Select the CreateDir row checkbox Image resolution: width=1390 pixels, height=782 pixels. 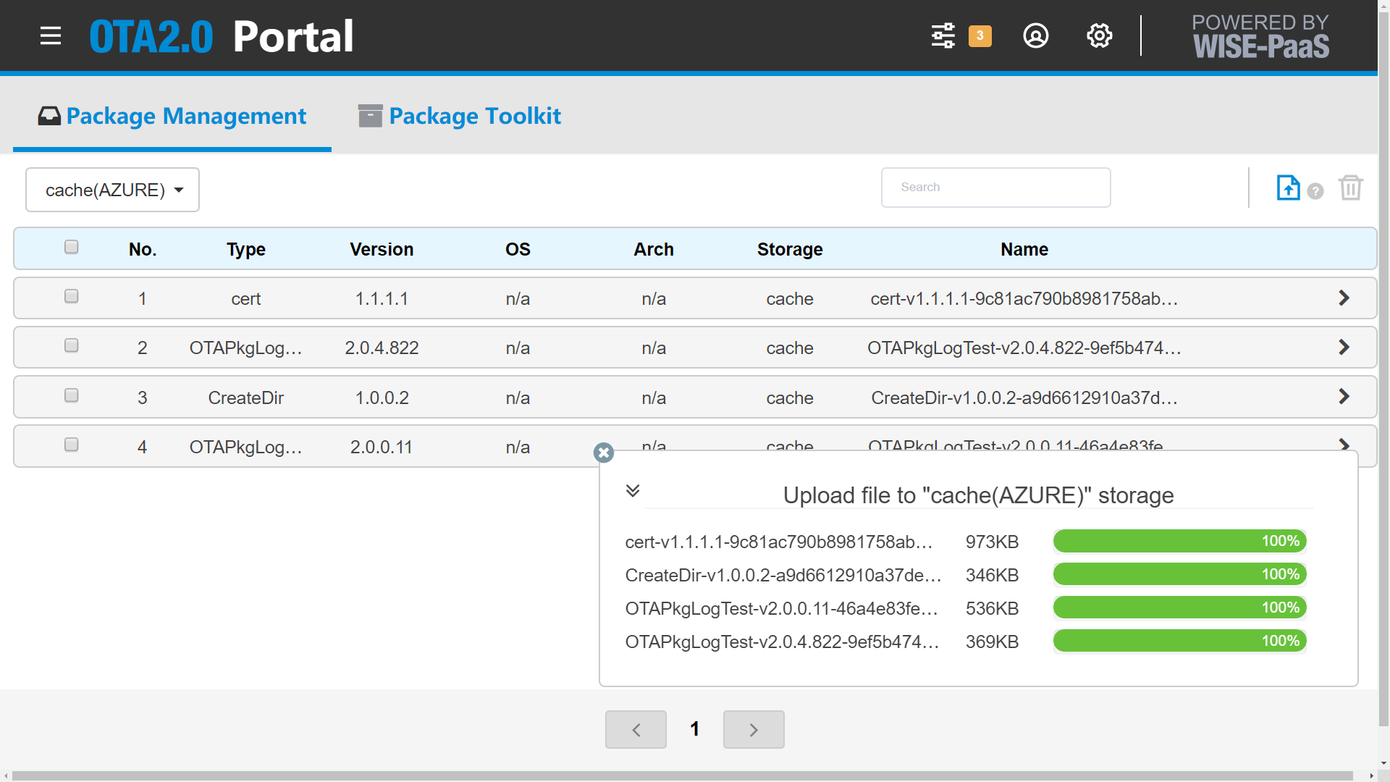pos(71,395)
